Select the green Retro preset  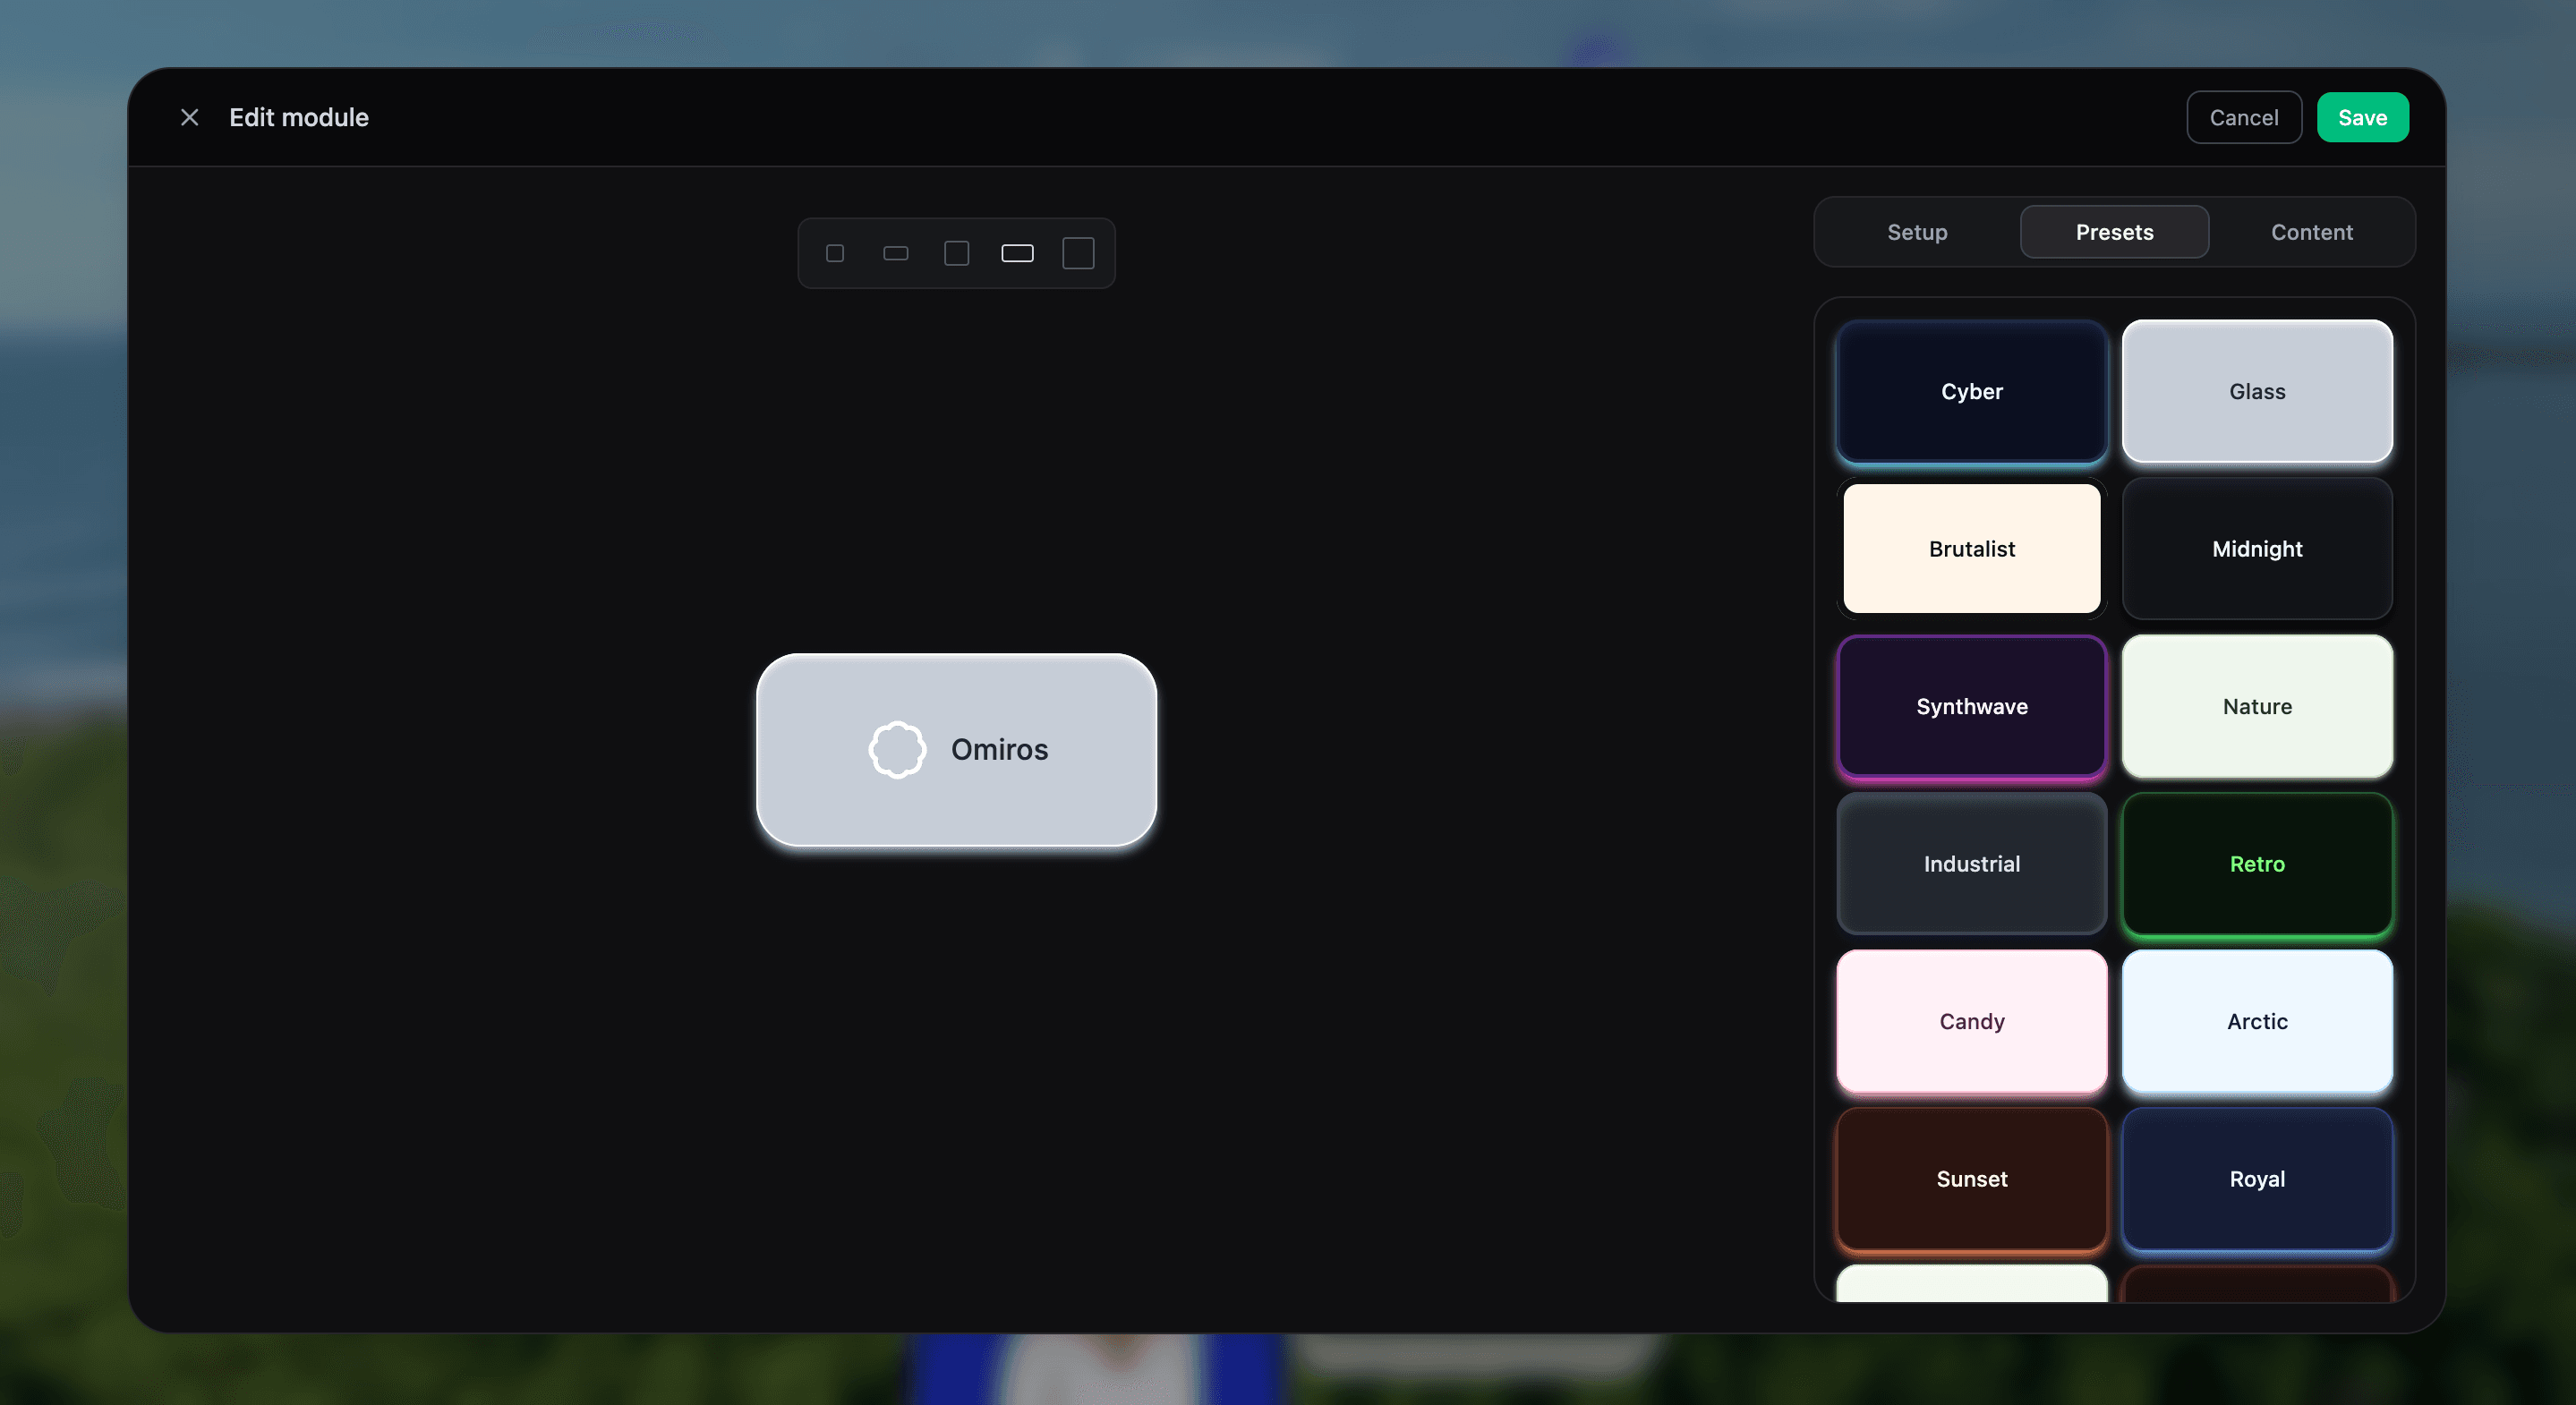point(2257,864)
